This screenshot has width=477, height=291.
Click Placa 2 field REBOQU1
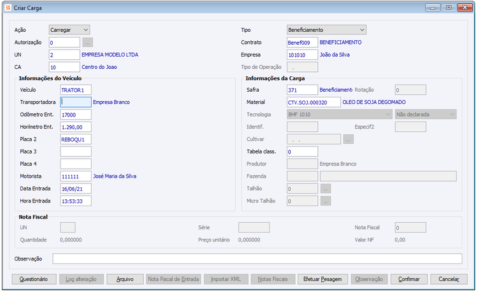click(x=76, y=139)
